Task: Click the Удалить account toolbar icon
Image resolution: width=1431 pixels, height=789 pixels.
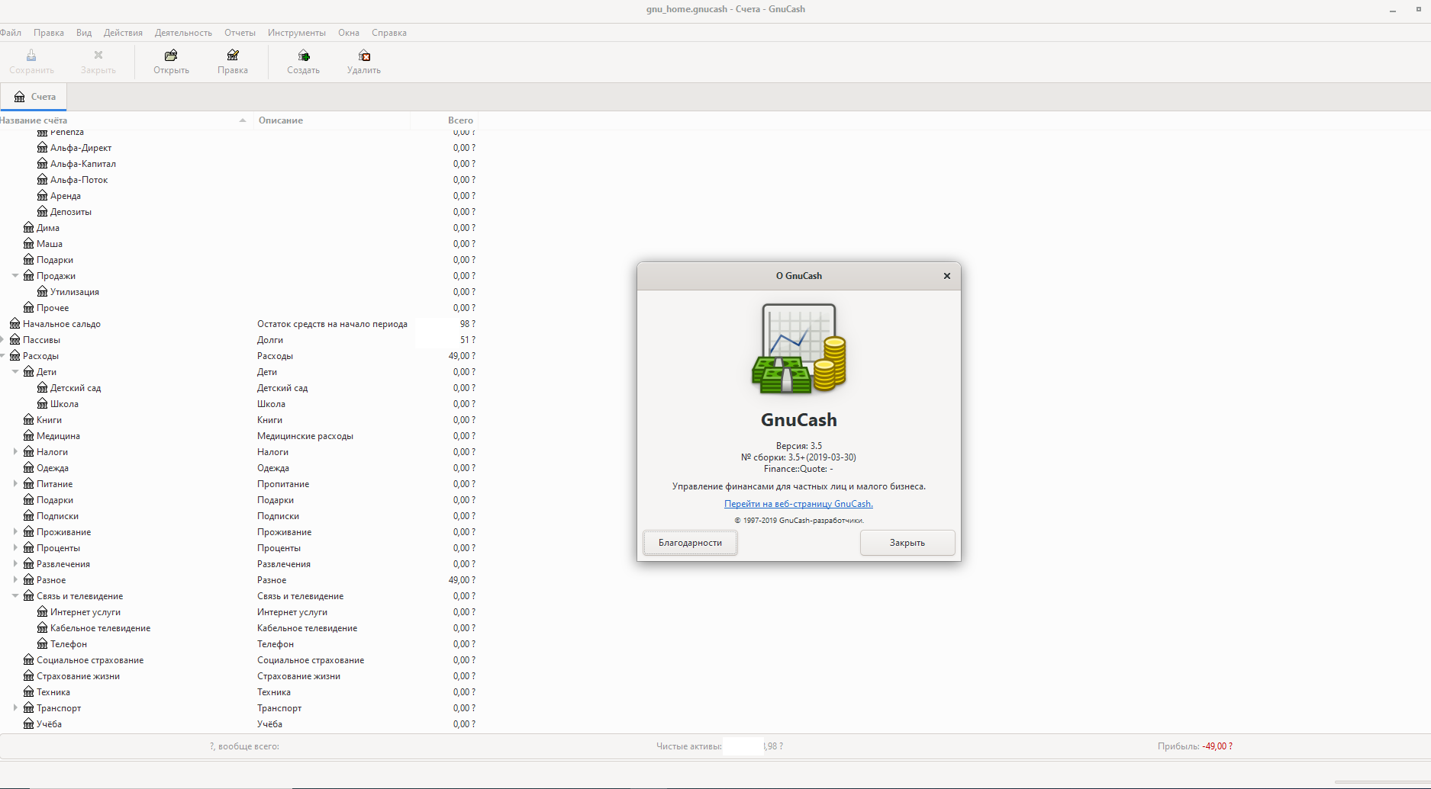Action: click(364, 56)
